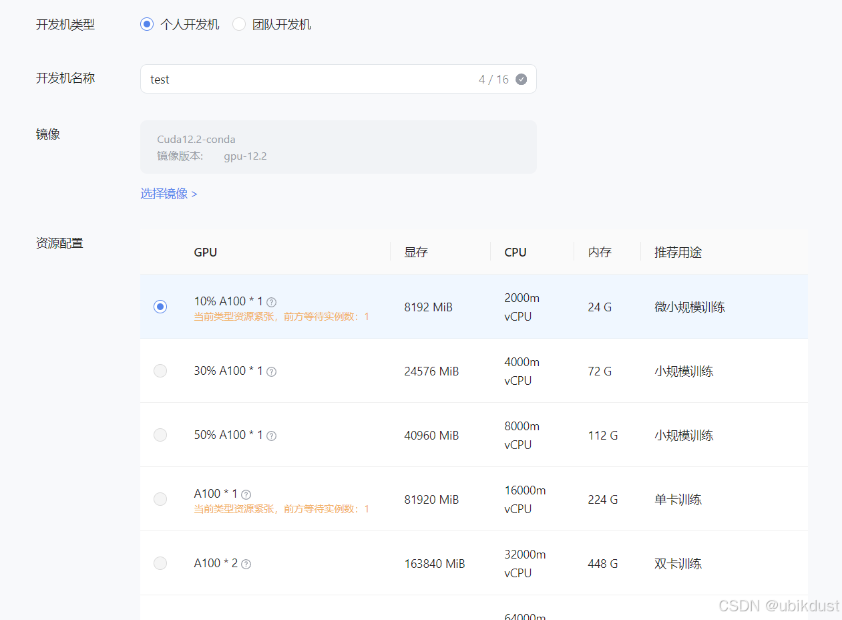Select the 个人开发机 radio option
Viewport: 842px width, 620px height.
[147, 25]
